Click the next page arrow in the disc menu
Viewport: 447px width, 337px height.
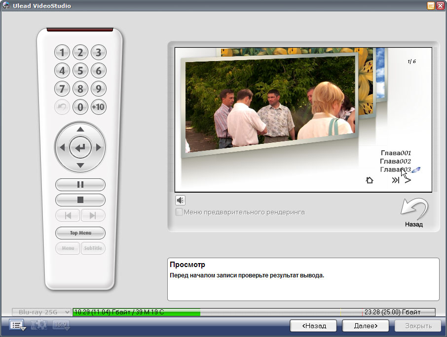(x=408, y=180)
